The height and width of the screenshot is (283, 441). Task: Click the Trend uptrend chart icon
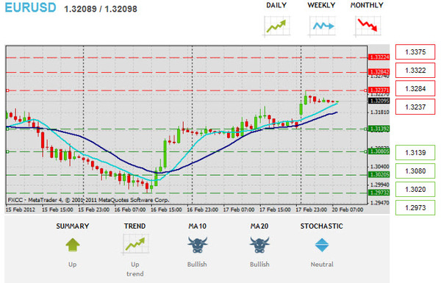[x=135, y=245]
